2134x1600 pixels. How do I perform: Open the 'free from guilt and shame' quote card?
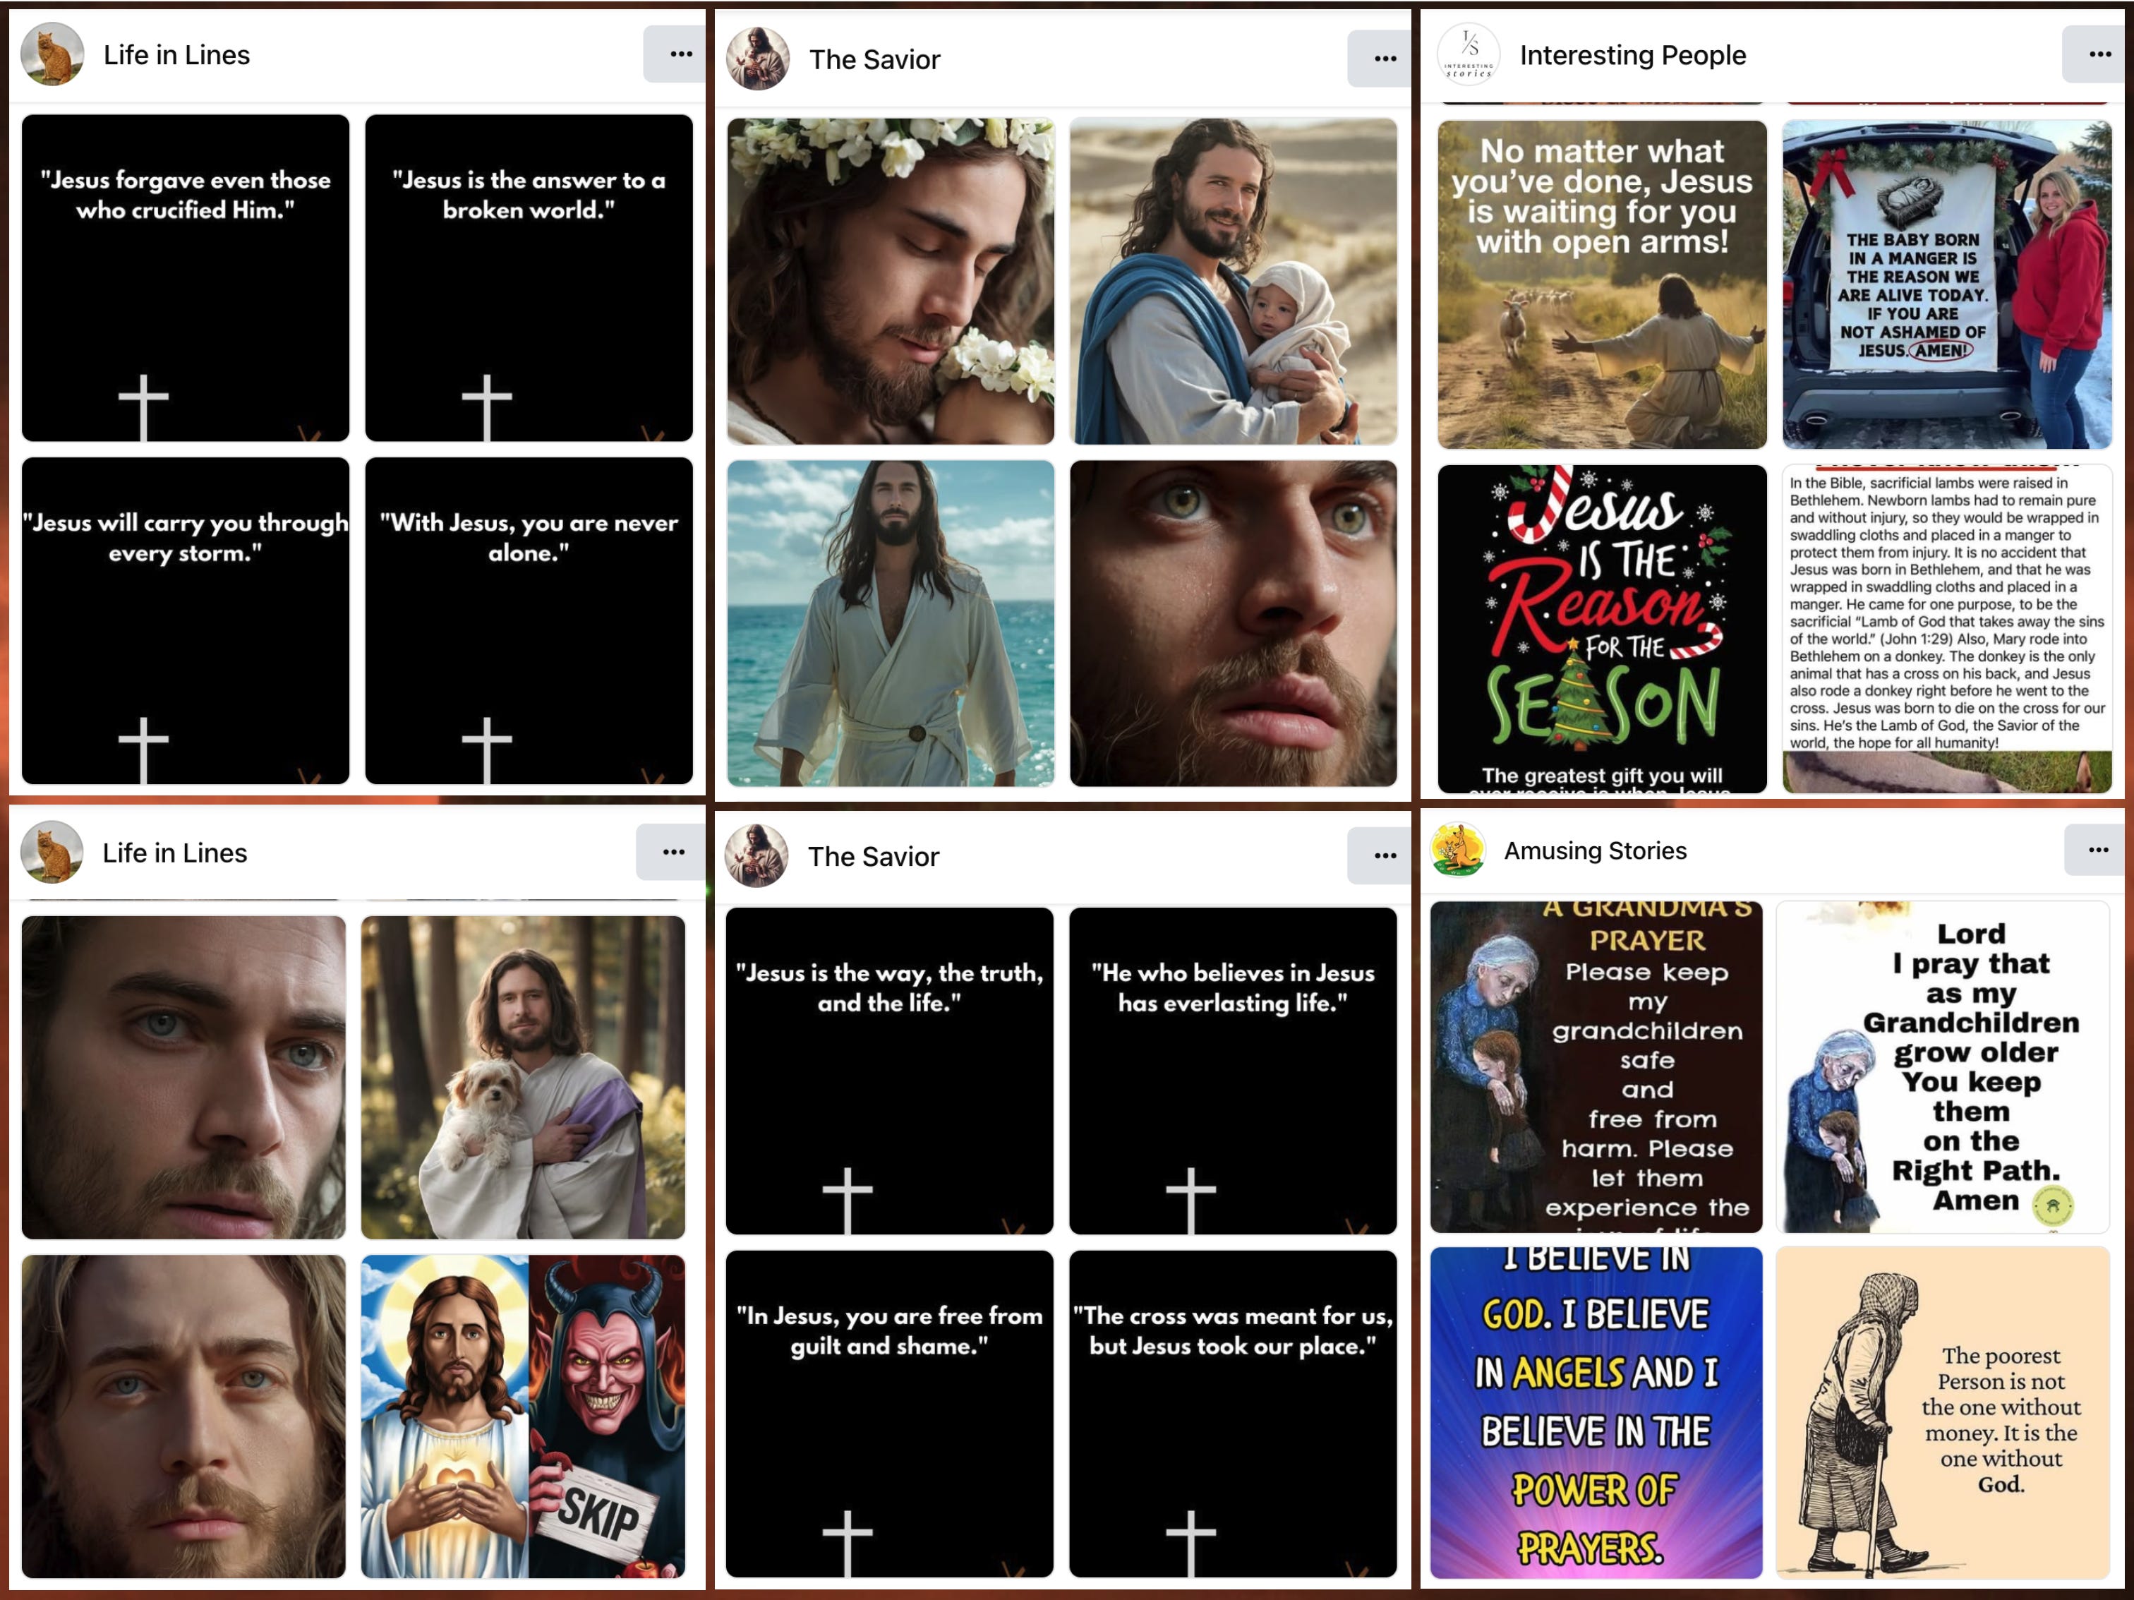[x=889, y=1414]
